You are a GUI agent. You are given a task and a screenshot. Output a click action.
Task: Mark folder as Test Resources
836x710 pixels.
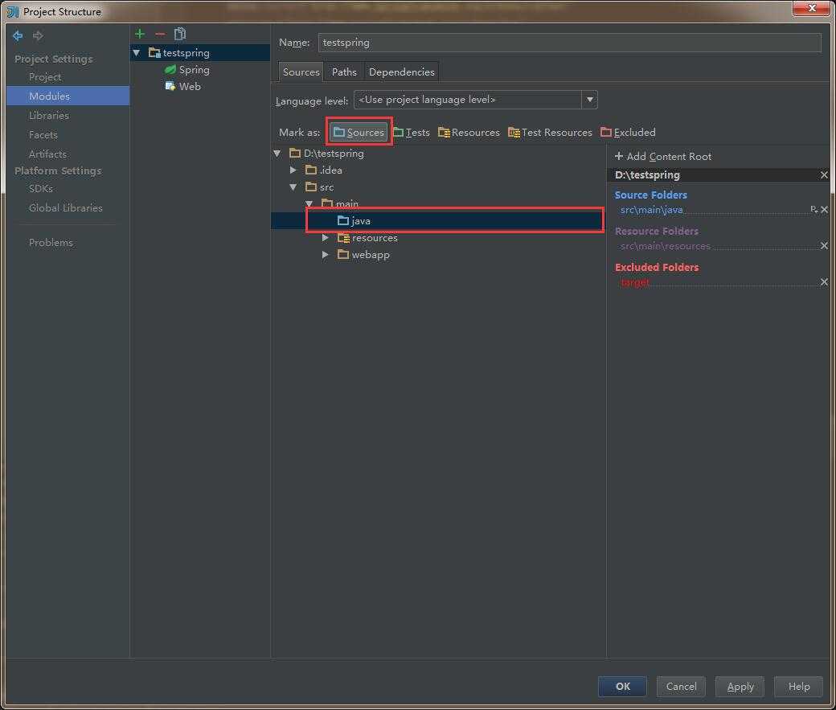(550, 133)
